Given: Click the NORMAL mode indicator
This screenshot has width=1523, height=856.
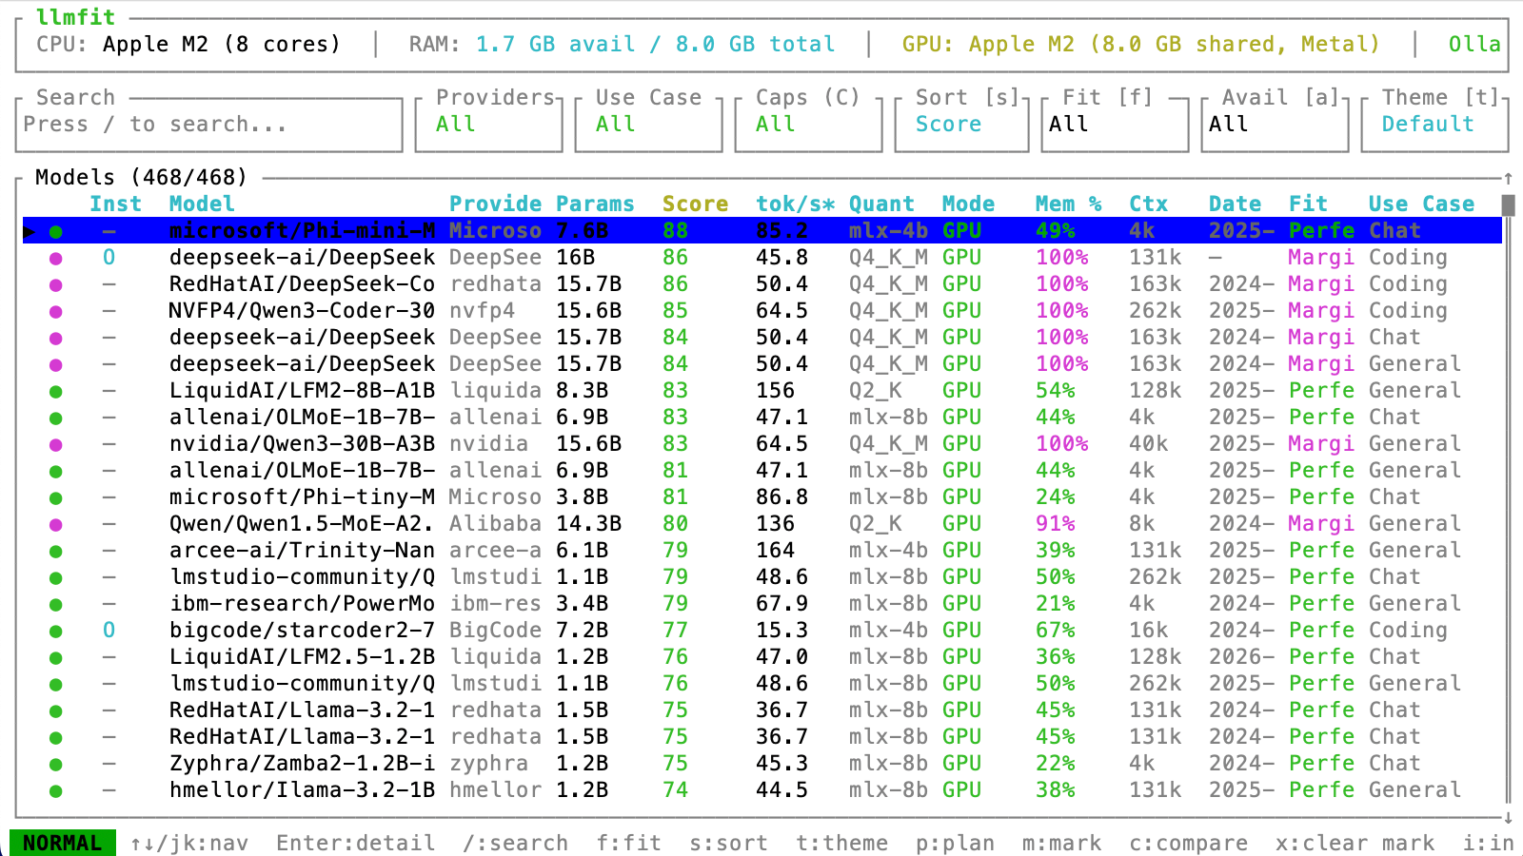Looking at the screenshot, I should click(x=63, y=843).
